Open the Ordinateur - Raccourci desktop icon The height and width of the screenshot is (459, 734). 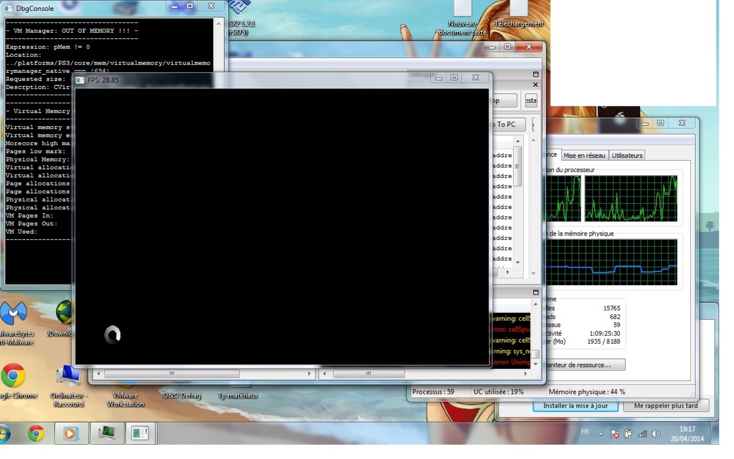pyautogui.click(x=69, y=378)
